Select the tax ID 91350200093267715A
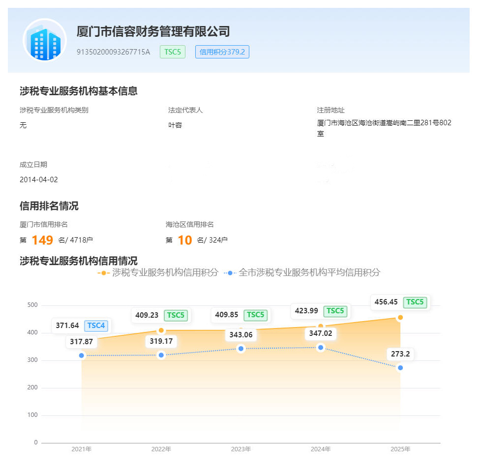 [x=113, y=52]
